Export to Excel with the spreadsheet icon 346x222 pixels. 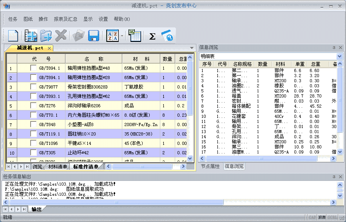(x=135, y=36)
